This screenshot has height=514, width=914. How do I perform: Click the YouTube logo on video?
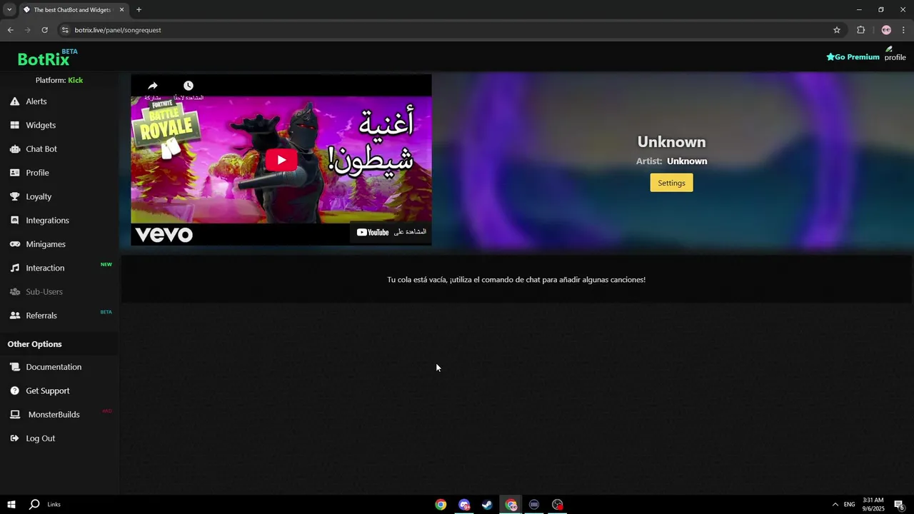coord(373,232)
